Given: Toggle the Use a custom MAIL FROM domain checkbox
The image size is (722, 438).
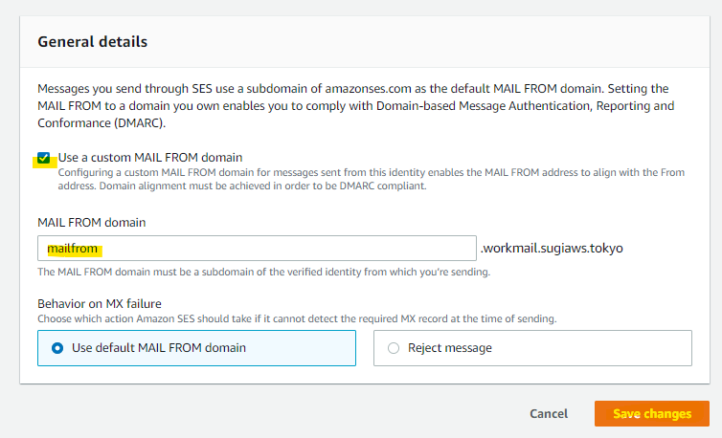Looking at the screenshot, I should (44, 158).
